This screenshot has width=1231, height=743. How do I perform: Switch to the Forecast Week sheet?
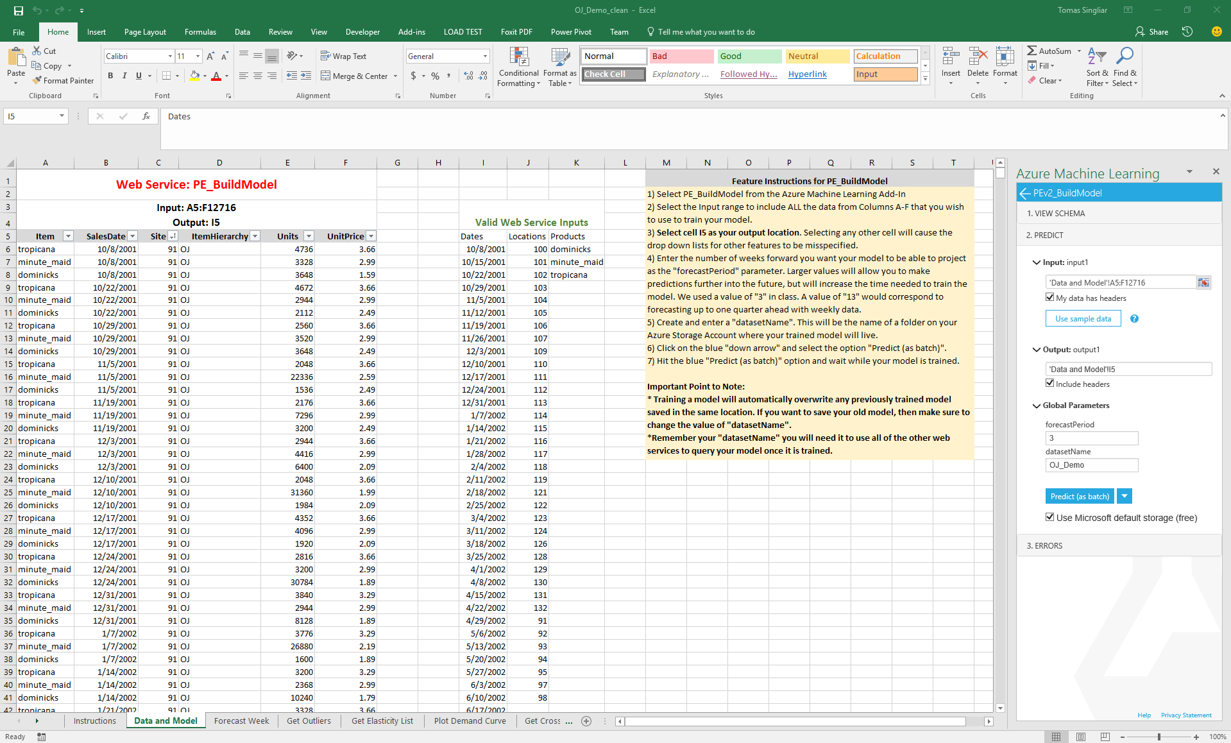point(241,721)
